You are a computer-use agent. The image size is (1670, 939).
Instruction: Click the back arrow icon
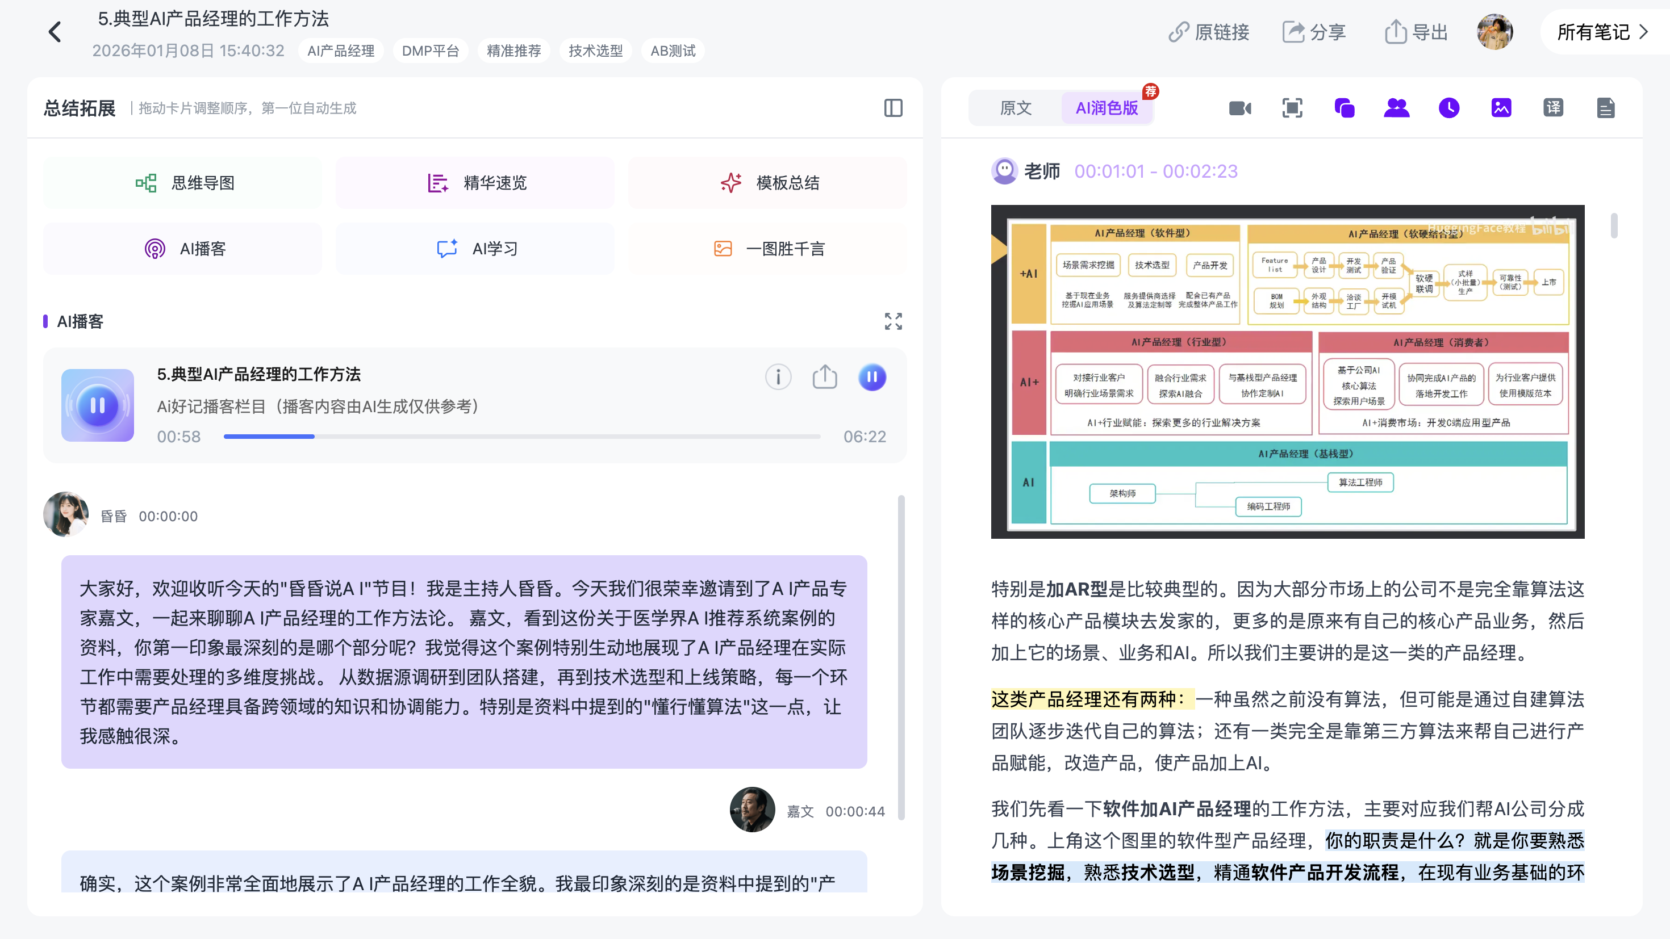click(x=55, y=32)
